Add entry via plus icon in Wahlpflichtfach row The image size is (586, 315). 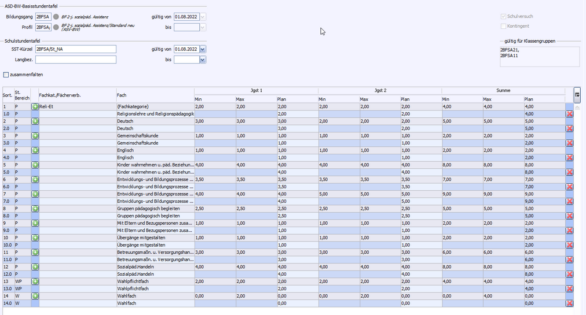click(x=35, y=281)
